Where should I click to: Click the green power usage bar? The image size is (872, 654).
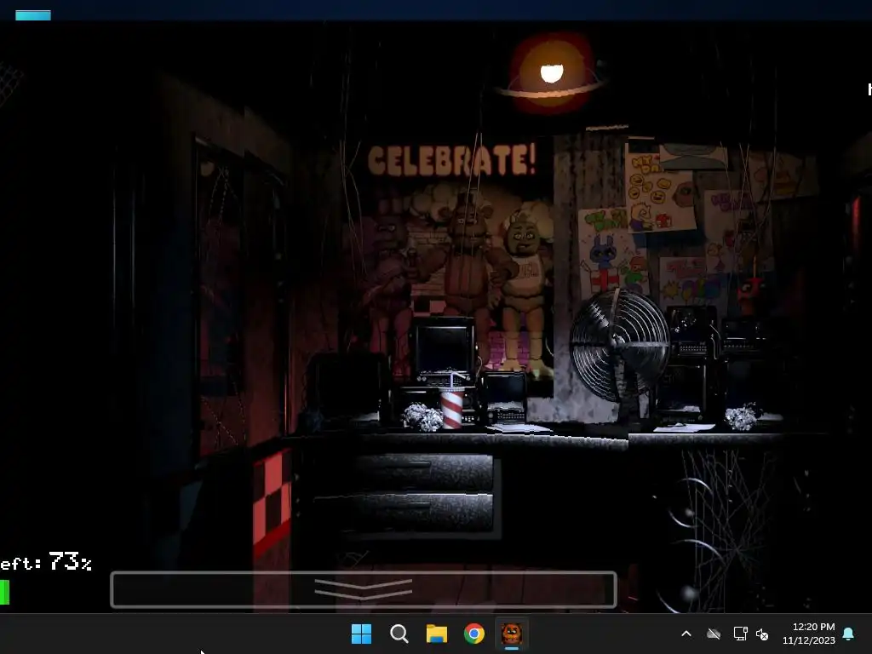[4, 592]
